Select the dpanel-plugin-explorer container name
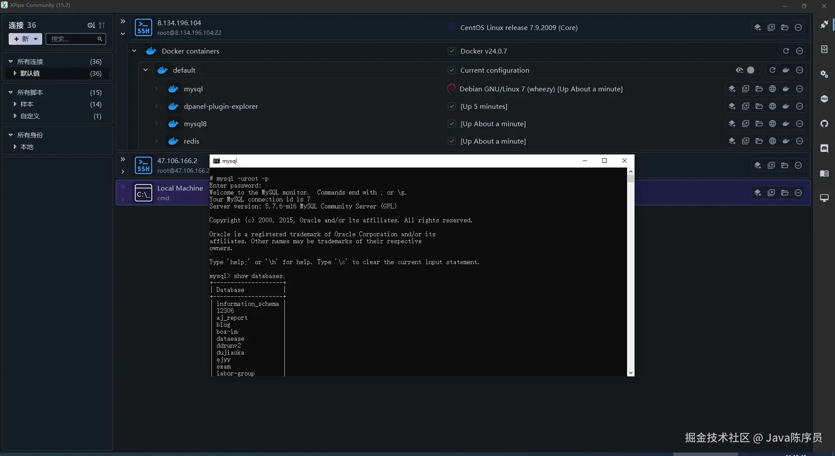This screenshot has height=456, width=835. point(221,106)
